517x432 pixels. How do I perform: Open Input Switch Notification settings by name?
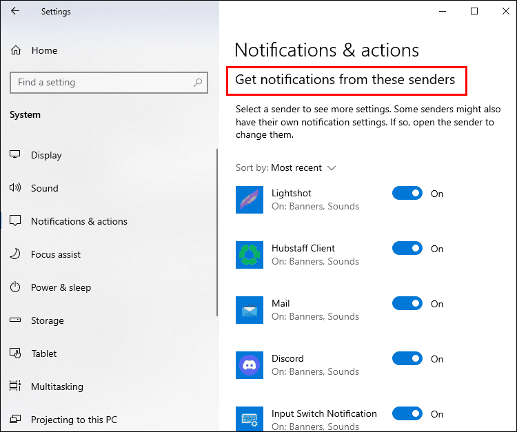[324, 413]
